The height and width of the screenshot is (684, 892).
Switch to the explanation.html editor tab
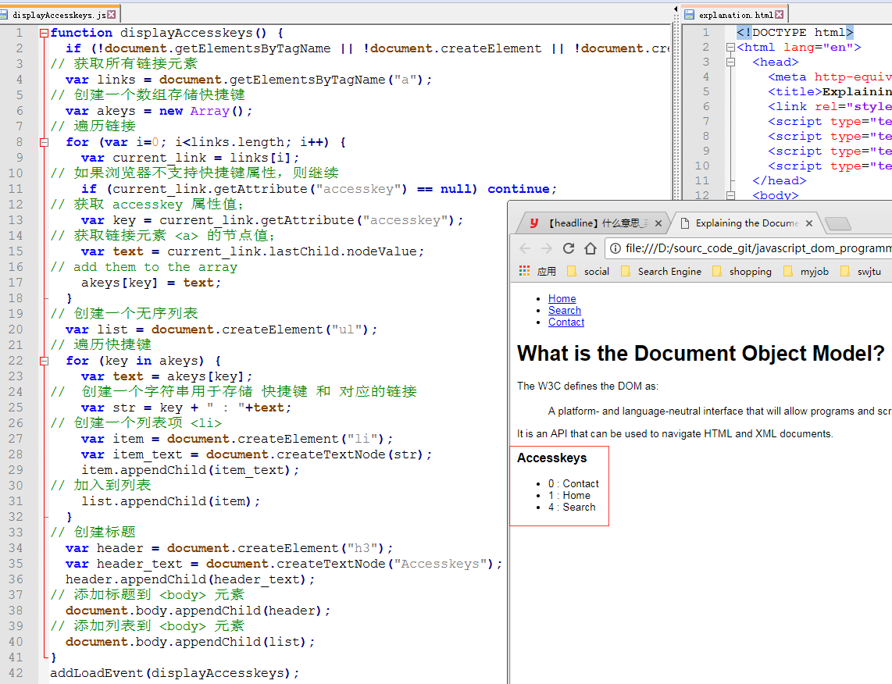coord(735,15)
